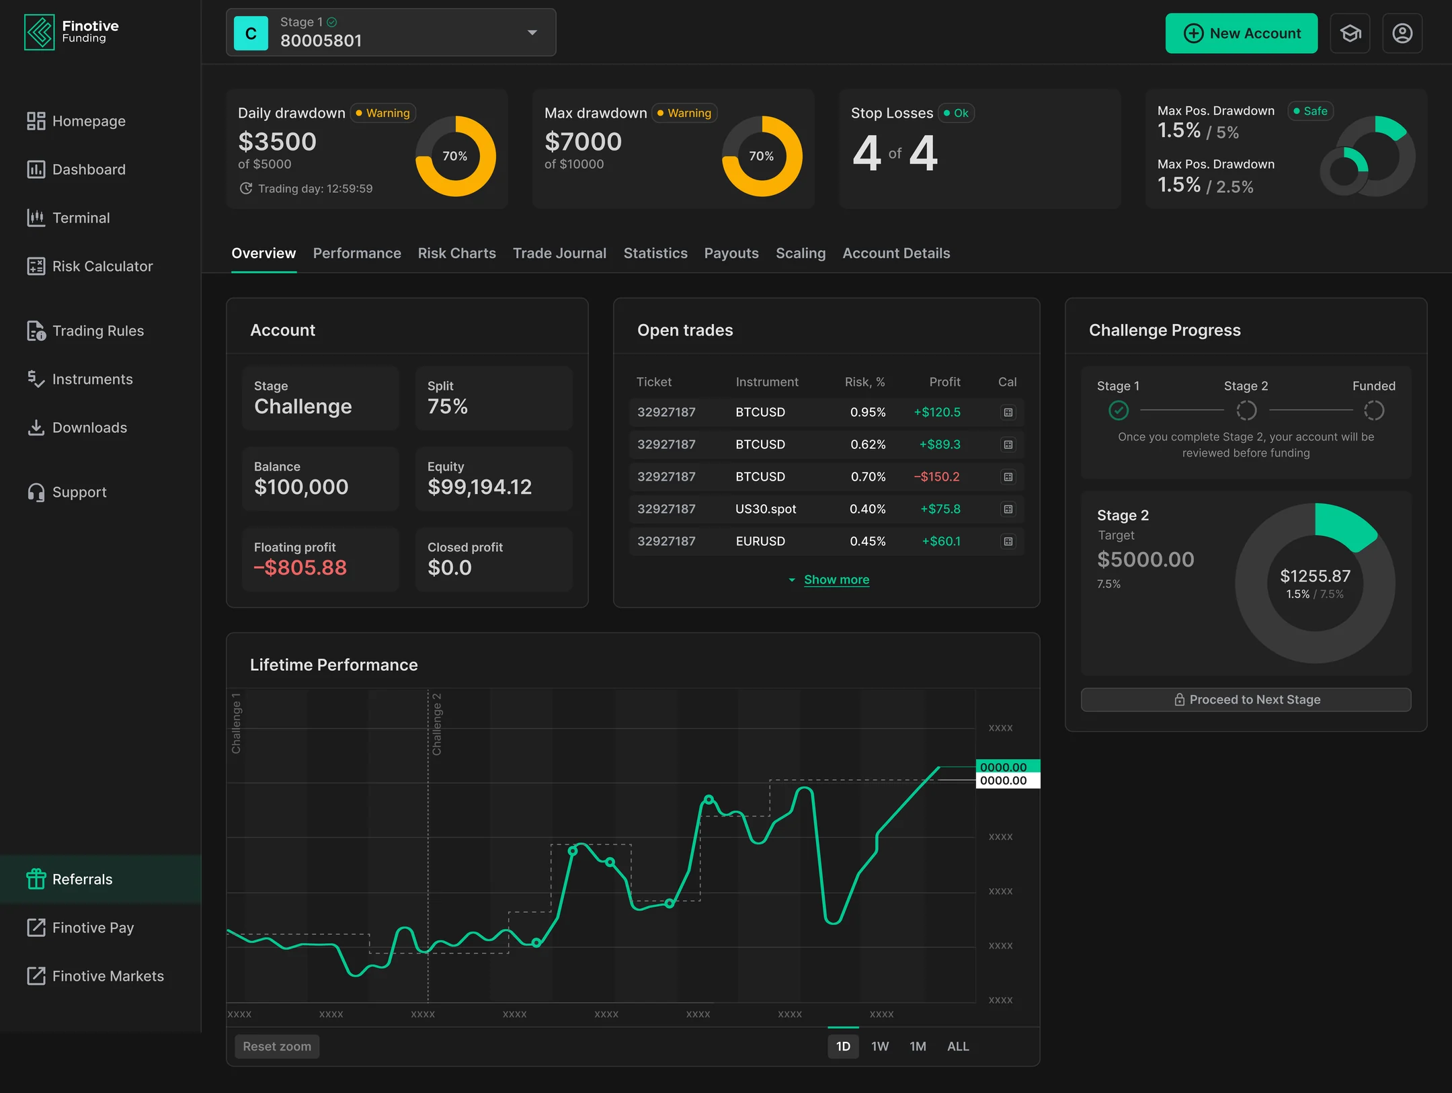
Task: Click the Stage 2 target $5000.00
Action: [x=1145, y=559]
